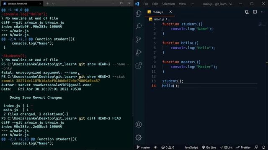This screenshot has height=150, width=268.
Task: Place cursor on 'function student(){' line 1
Action: tap(182, 24)
